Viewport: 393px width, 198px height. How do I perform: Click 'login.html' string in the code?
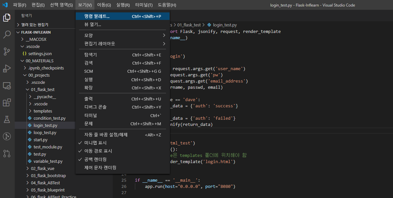point(218,161)
